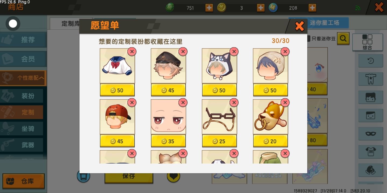Open the 仓库 warehouse button
Screen dimensions: 387x193
click(x=24, y=181)
